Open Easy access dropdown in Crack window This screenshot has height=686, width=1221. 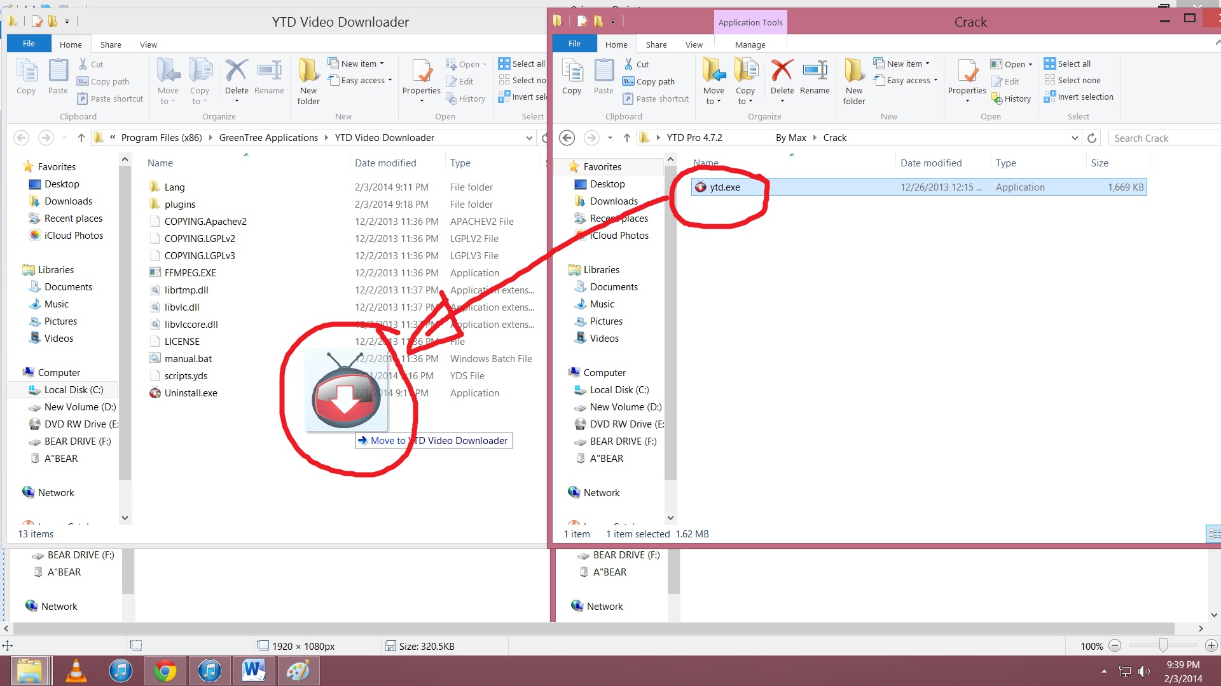(906, 80)
